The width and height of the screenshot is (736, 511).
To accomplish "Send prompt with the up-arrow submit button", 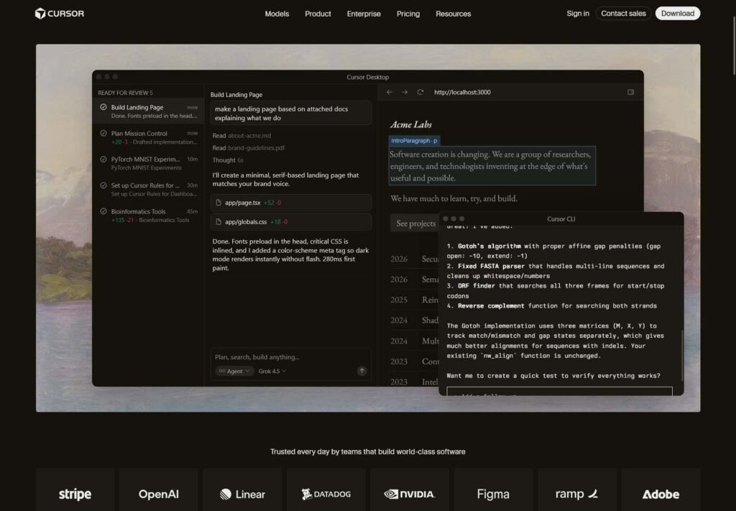I will [x=362, y=371].
